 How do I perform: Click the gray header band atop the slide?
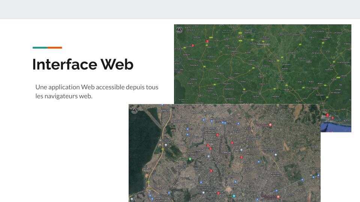coord(180,9)
